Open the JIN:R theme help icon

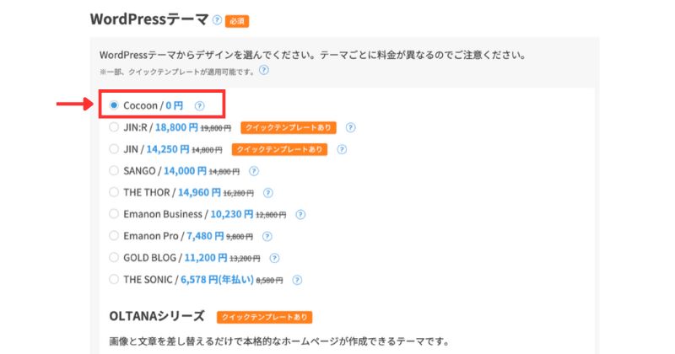(x=351, y=128)
